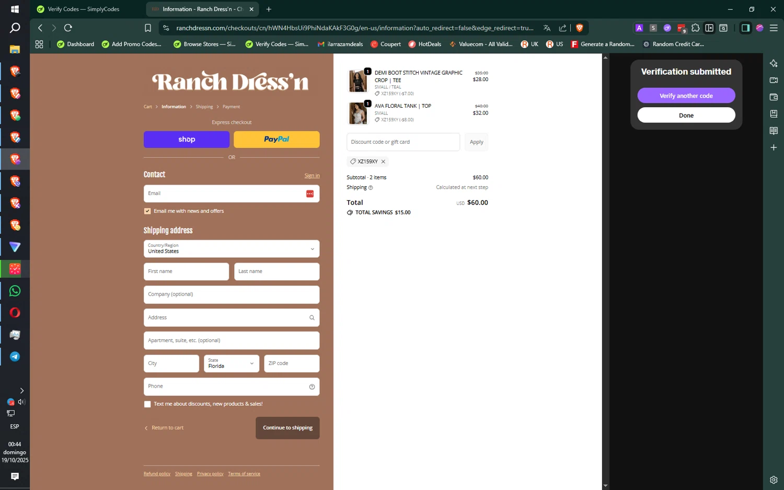
Task: Focus the First name field
Action: [x=186, y=271]
